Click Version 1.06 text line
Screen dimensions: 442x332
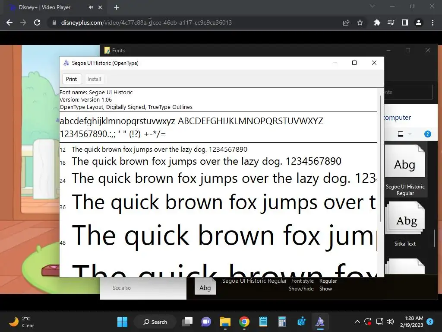coord(86,100)
